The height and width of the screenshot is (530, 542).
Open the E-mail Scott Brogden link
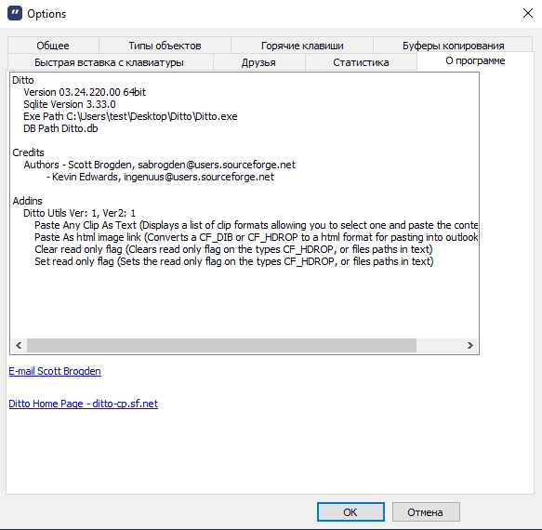55,371
